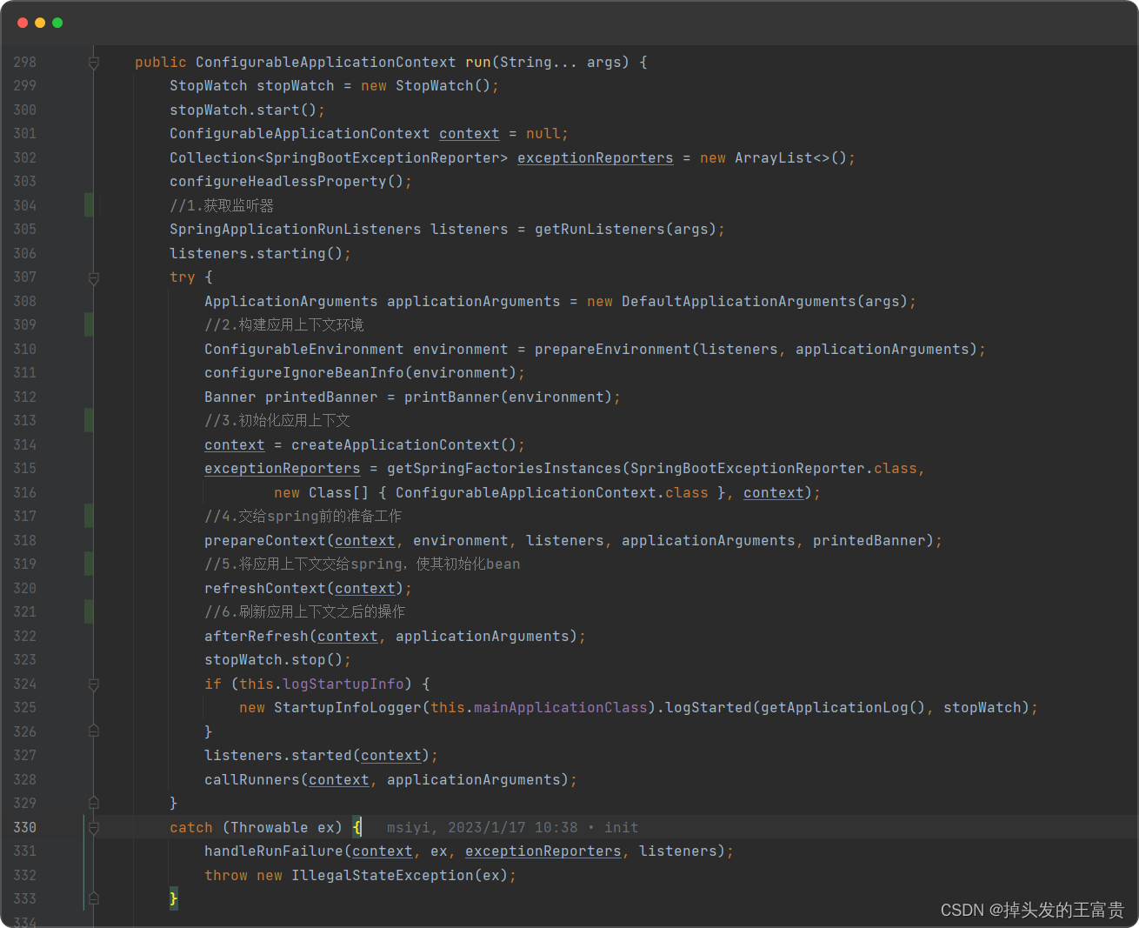Click the comment //1.获取监听器
This screenshot has width=1139, height=928.
point(222,206)
